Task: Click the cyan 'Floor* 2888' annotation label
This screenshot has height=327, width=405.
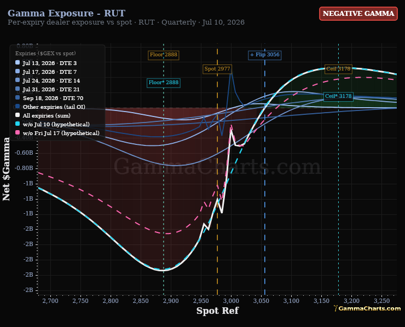Action: pos(164,83)
